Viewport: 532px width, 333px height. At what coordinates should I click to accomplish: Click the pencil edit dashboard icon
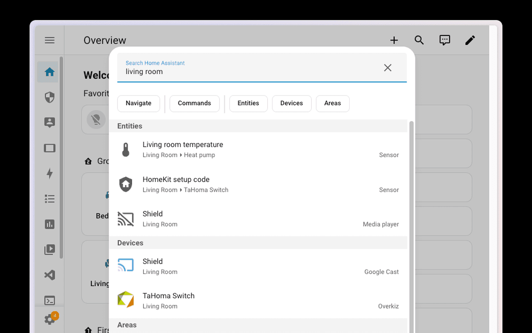tap(470, 40)
